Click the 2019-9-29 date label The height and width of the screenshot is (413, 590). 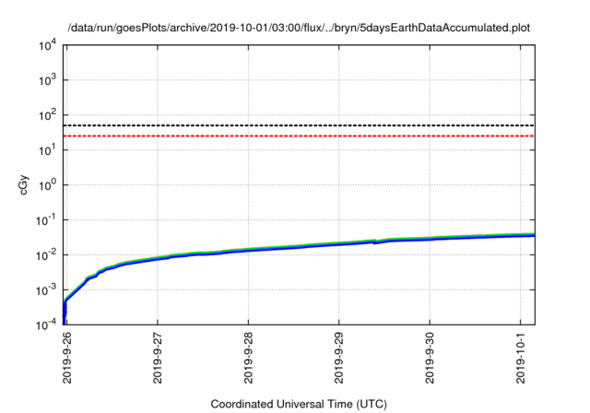338,358
